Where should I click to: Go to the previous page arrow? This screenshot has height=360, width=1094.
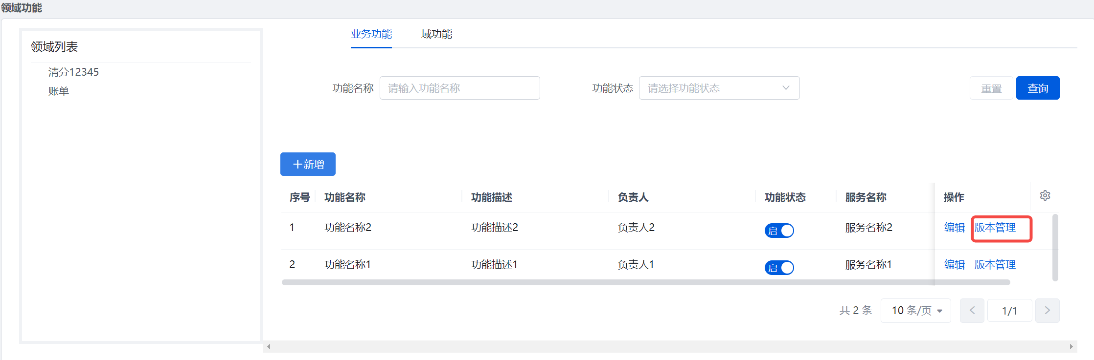click(x=972, y=311)
